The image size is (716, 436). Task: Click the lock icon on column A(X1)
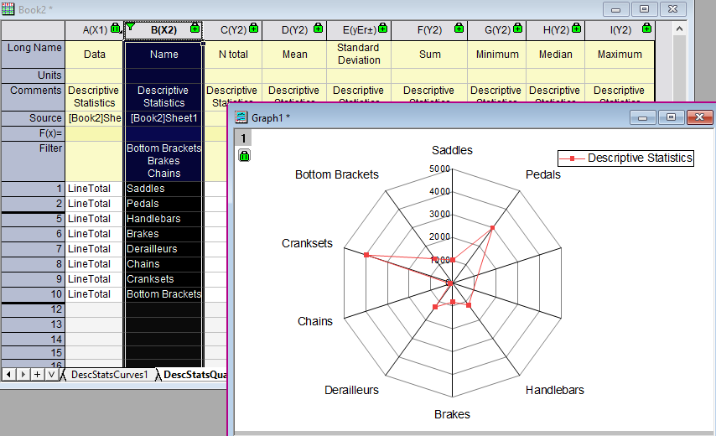116,29
